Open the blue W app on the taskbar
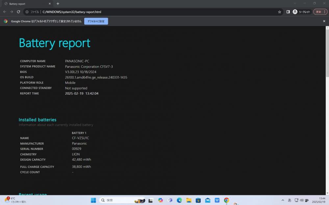Screen dimensions: 329x205 (x=217, y=200)
